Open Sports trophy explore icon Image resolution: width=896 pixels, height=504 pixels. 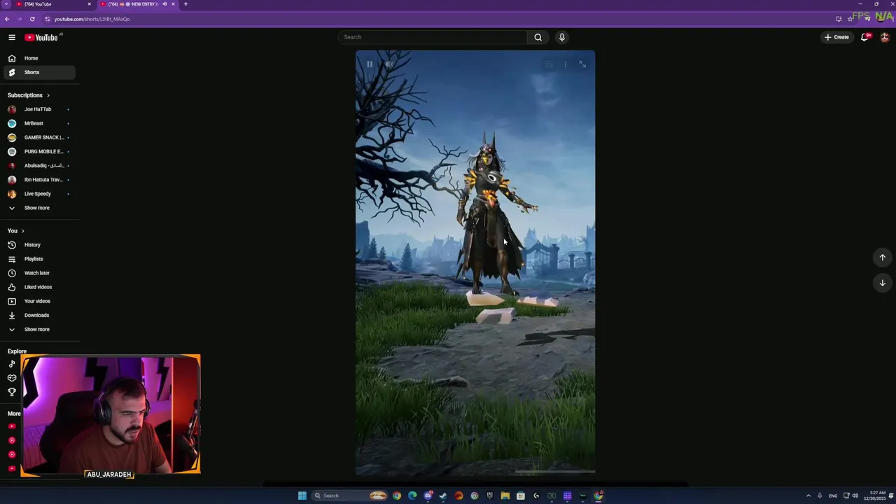(x=12, y=392)
